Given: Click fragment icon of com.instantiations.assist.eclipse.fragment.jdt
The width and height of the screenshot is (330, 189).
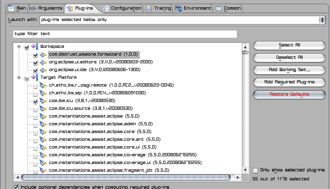Looking at the screenshot, I should coord(43,170).
